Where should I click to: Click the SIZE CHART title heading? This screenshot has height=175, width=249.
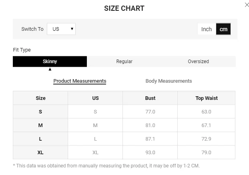tap(124, 8)
